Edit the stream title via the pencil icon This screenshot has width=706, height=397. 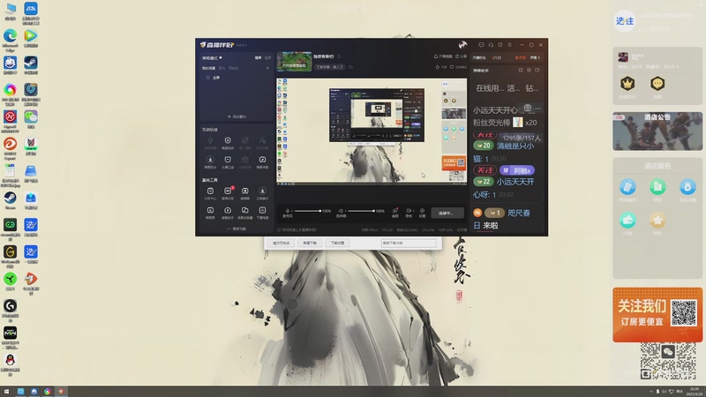pos(339,56)
